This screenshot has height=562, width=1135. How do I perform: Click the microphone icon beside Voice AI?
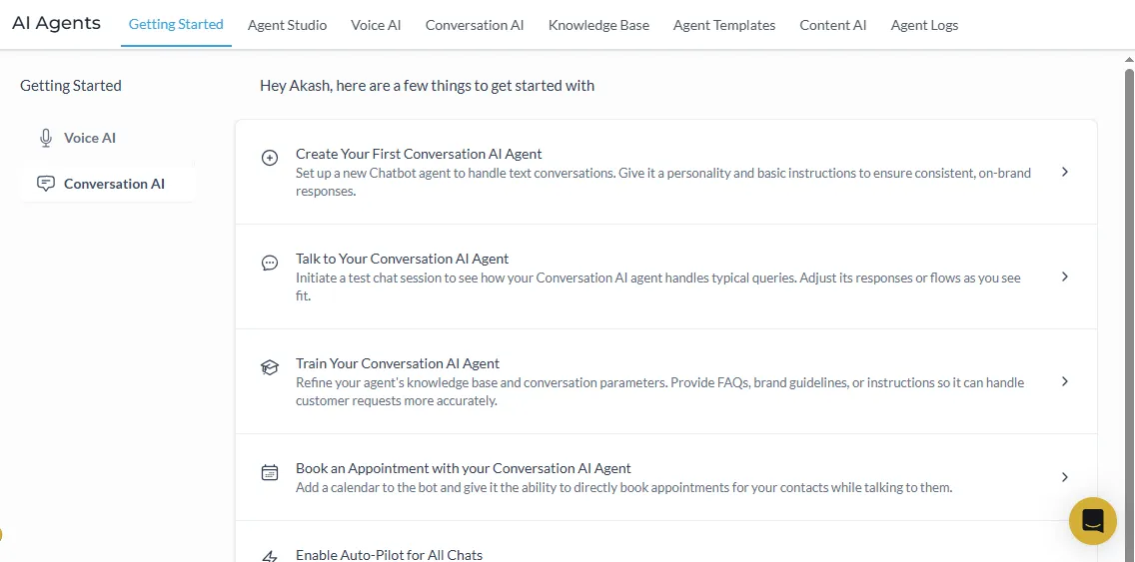(46, 138)
